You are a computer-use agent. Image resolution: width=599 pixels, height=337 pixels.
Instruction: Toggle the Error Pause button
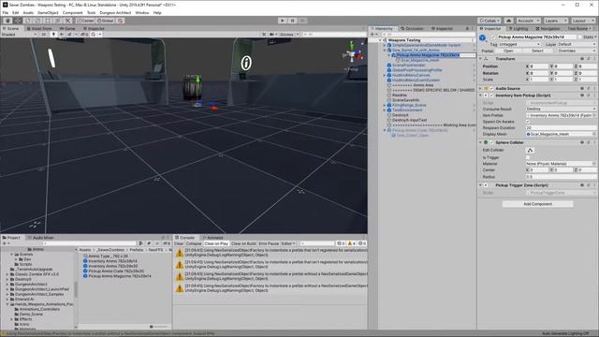269,243
